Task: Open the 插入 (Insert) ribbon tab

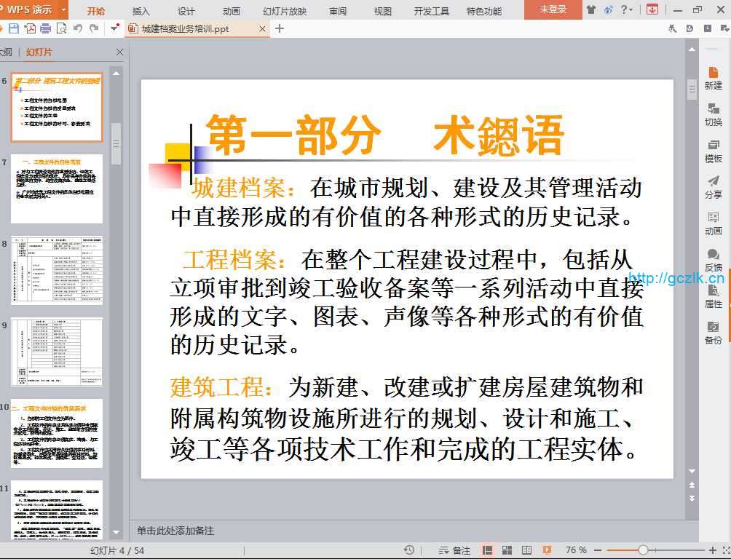Action: pos(141,11)
